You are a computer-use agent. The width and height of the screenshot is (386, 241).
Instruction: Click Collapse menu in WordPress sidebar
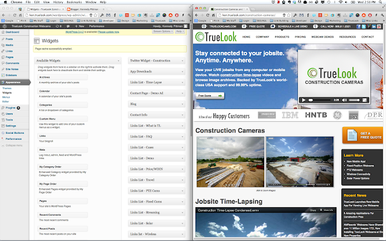pyautogui.click(x=12, y=145)
